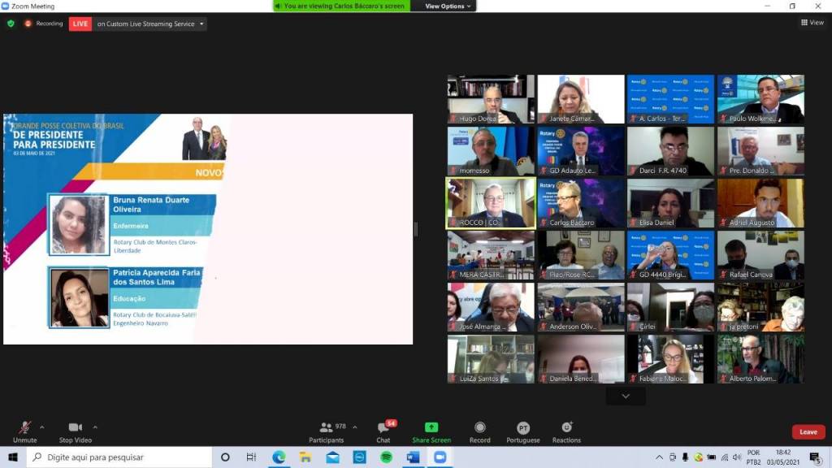The image size is (832, 468).
Task: Click the Share Screen icon
Action: pos(431,428)
